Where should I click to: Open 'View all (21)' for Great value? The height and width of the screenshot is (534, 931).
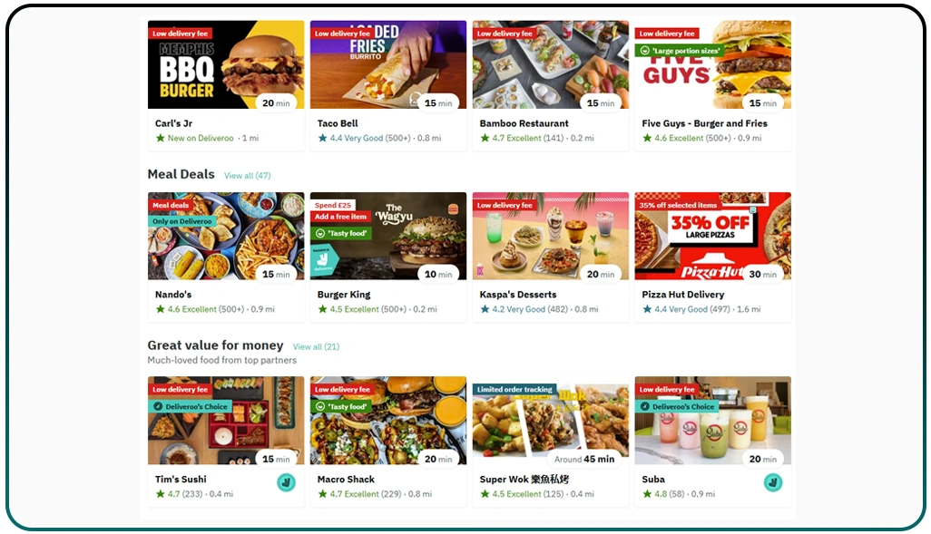316,346
